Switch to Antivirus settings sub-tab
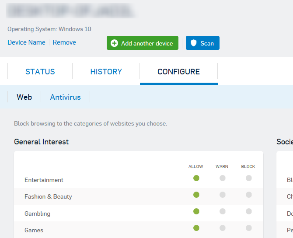 pyautogui.click(x=66, y=97)
